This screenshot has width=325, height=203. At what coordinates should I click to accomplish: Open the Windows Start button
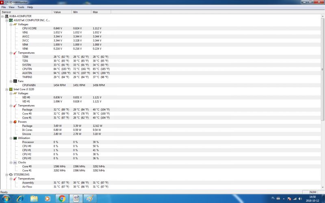6,199
